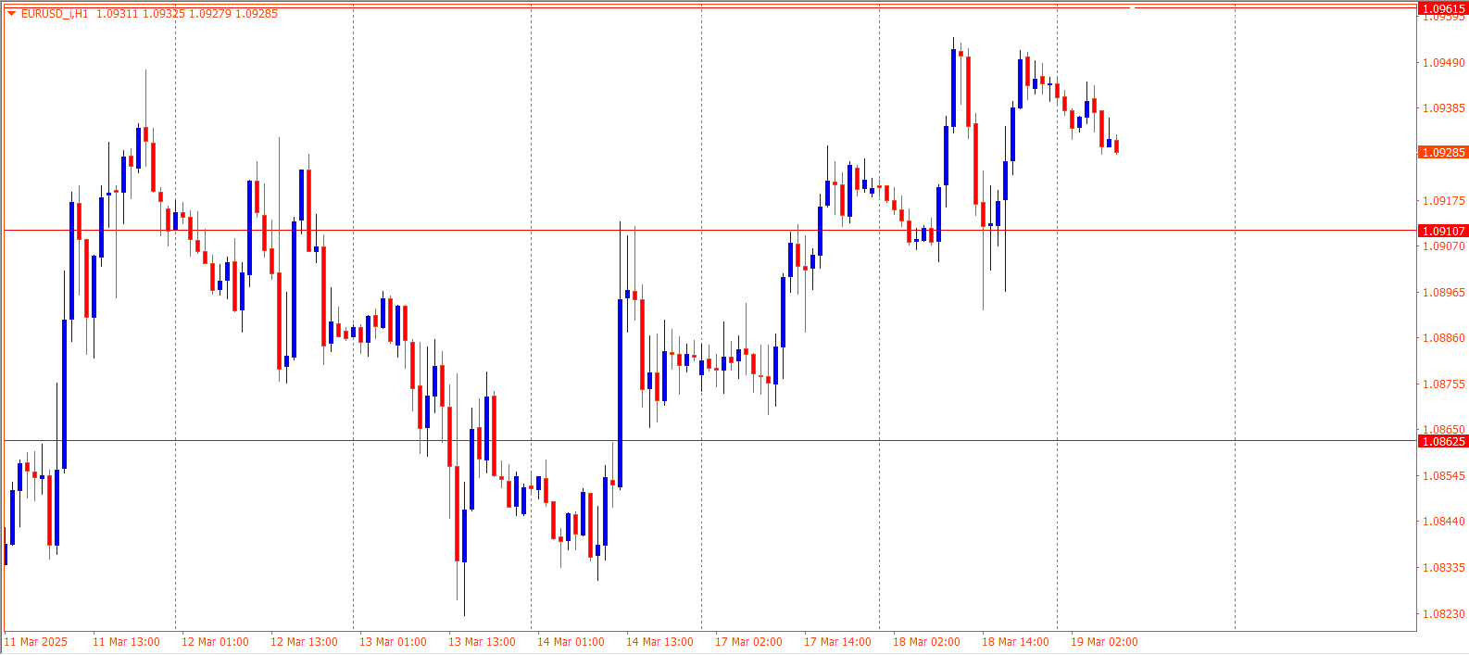The width and height of the screenshot is (1469, 655).
Task: Click the 1.09385 price scale label
Action: 1444,108
